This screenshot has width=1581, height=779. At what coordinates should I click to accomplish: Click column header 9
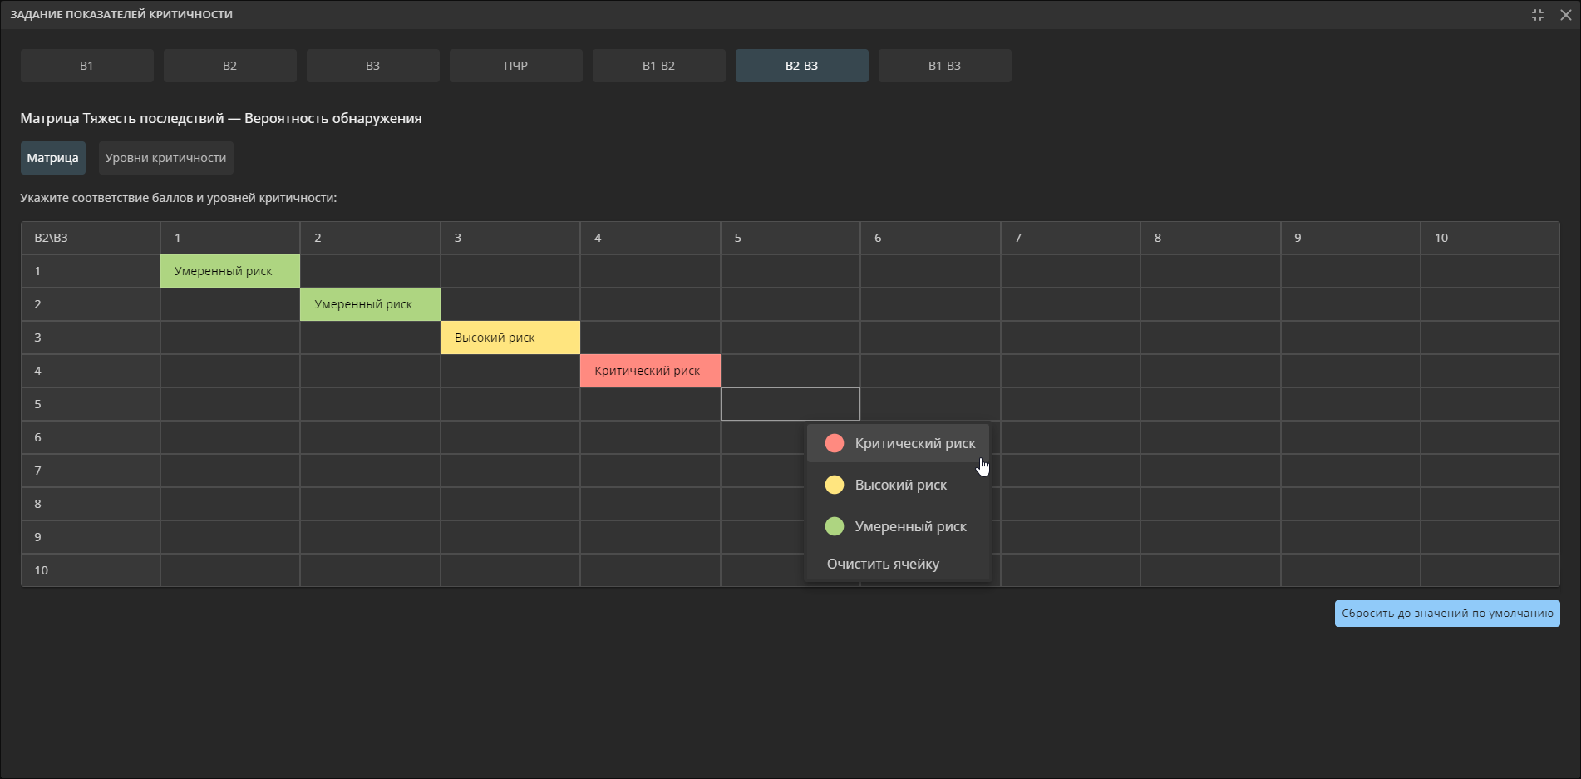pos(1351,238)
